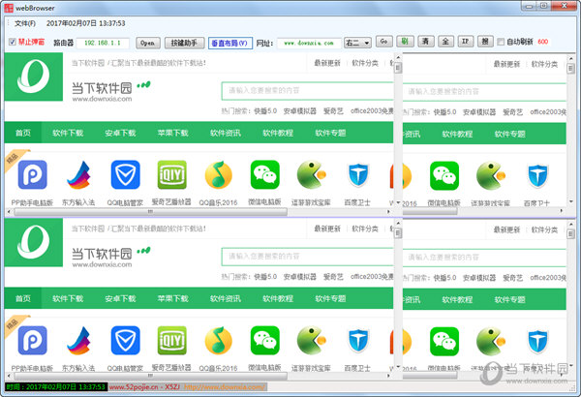The width and height of the screenshot is (581, 397).
Task: Click www.52pojie.cn - XSZJ status text
Action: pos(144,387)
